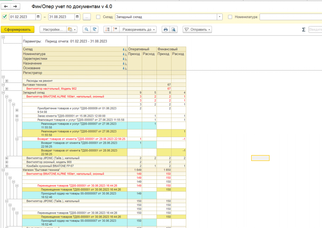Screen dimensions: 322x228
Task: Open calendar for end date 31.08.2023
Action: coord(77,17)
